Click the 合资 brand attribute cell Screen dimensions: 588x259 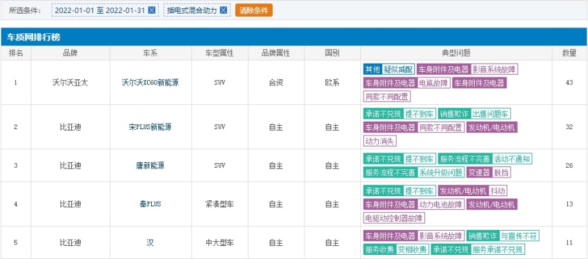[275, 83]
